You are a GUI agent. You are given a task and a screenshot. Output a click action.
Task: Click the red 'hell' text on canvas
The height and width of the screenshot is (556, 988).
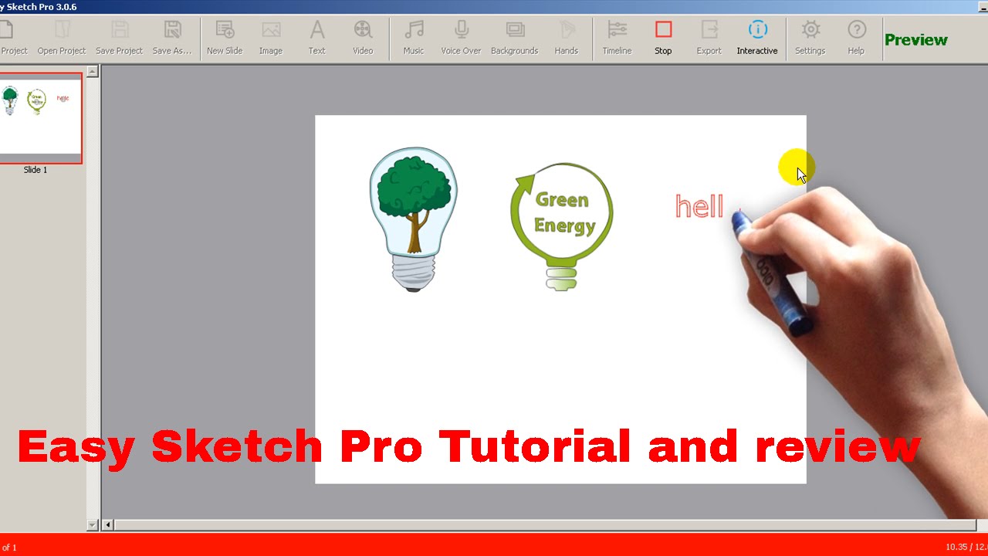(699, 206)
